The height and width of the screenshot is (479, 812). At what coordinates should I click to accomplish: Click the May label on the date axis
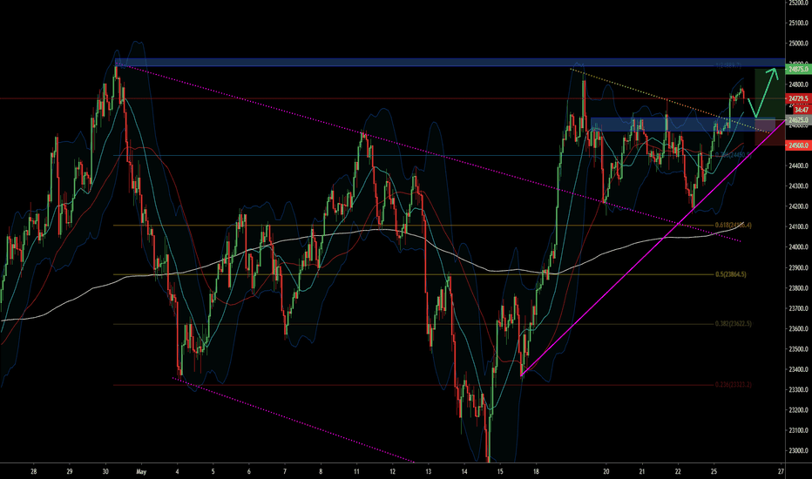click(141, 472)
